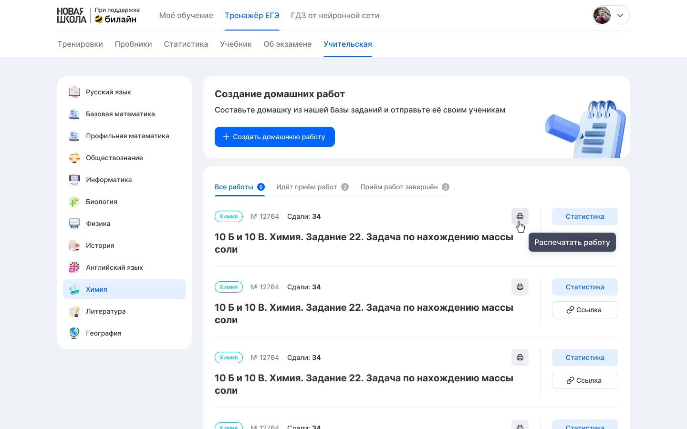Choose География subject label

pyautogui.click(x=104, y=333)
